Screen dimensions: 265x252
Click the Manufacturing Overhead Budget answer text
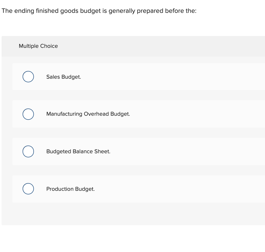88,114
